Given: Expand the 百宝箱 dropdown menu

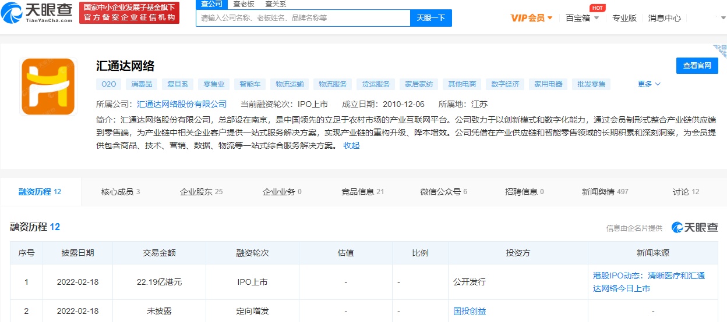Looking at the screenshot, I should click(x=582, y=18).
